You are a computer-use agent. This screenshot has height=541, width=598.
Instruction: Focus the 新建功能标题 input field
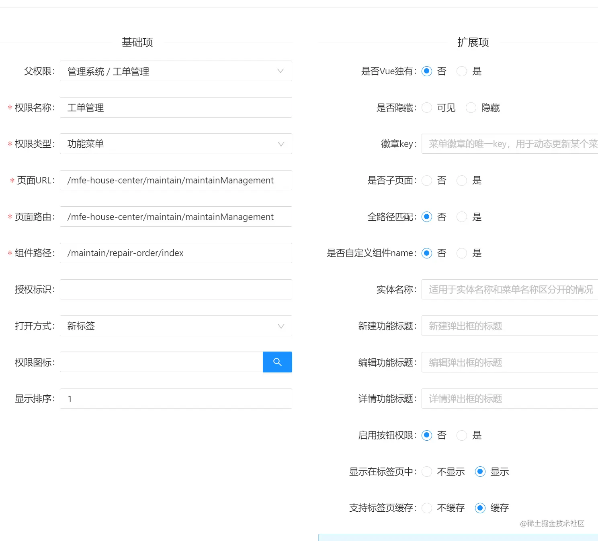pos(510,326)
